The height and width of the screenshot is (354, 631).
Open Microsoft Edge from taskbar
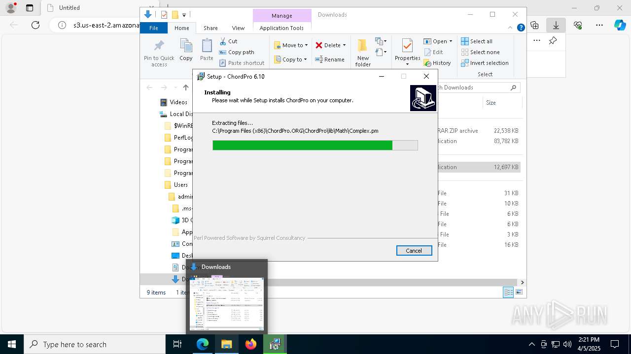point(203,344)
